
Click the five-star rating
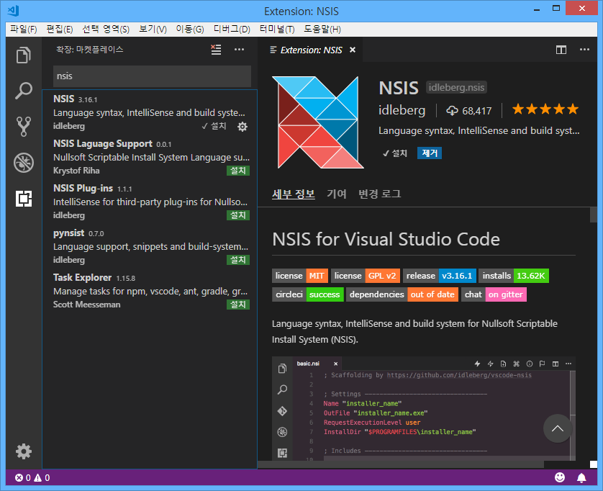(x=545, y=109)
